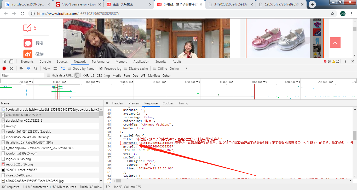The width and height of the screenshot is (357, 190).
Task: Show overview waterfall view icon
Action: tap(63, 68)
